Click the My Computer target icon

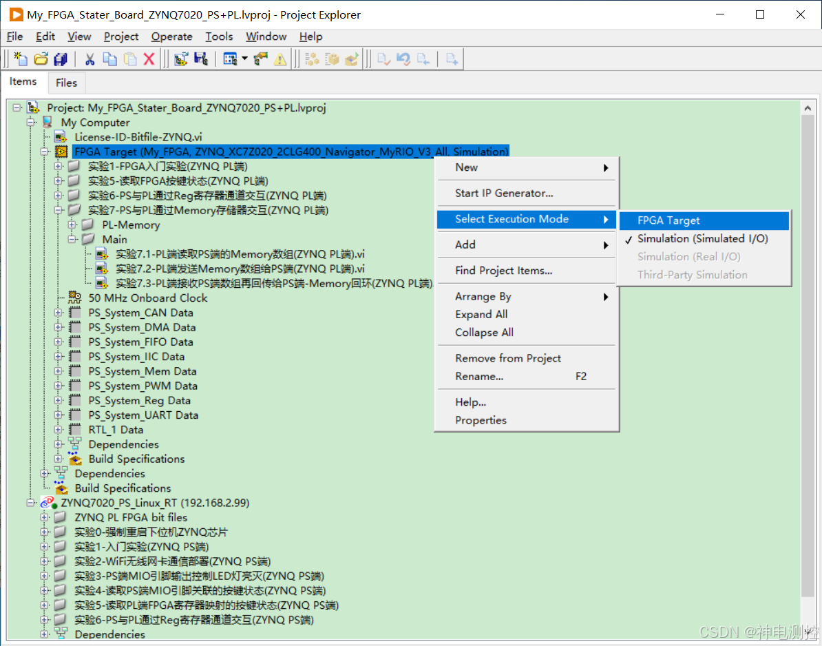pos(48,122)
